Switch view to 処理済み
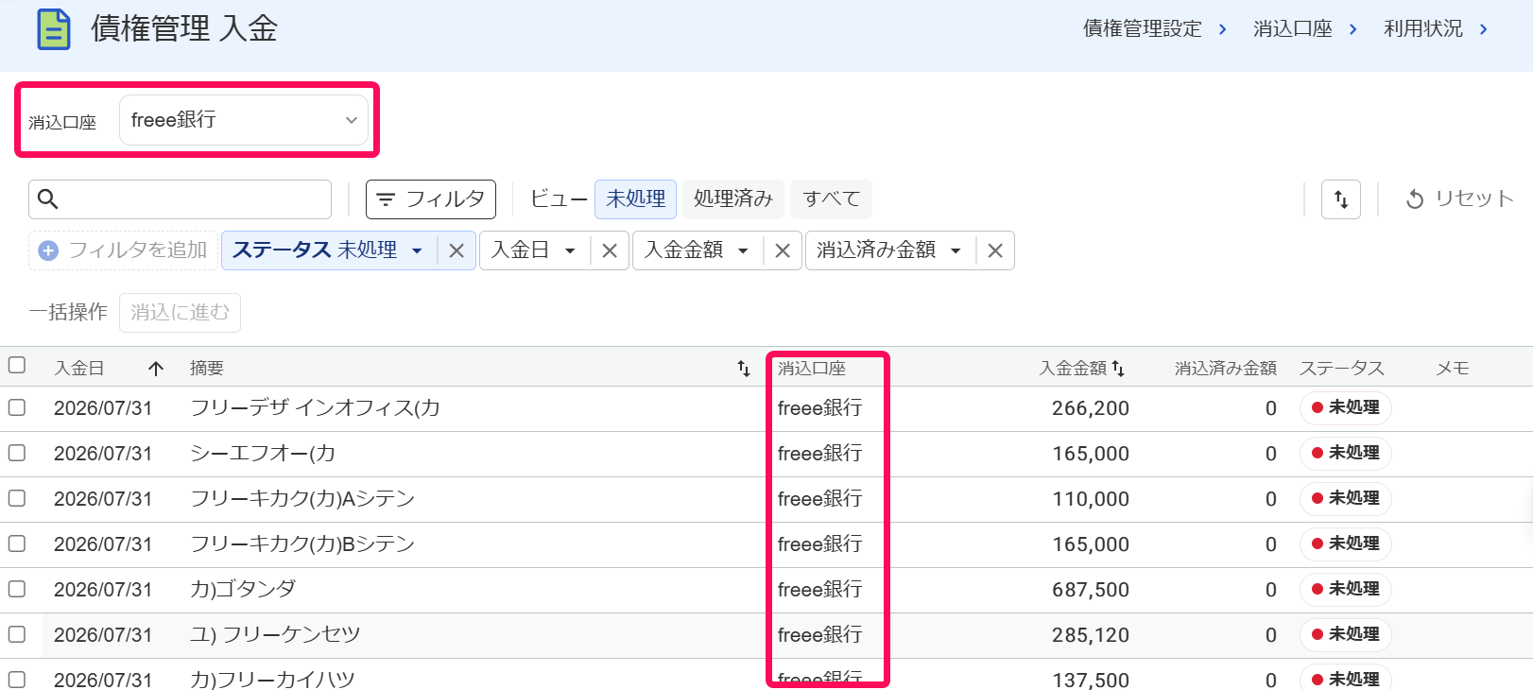The width and height of the screenshot is (1533, 690). pyautogui.click(x=733, y=199)
